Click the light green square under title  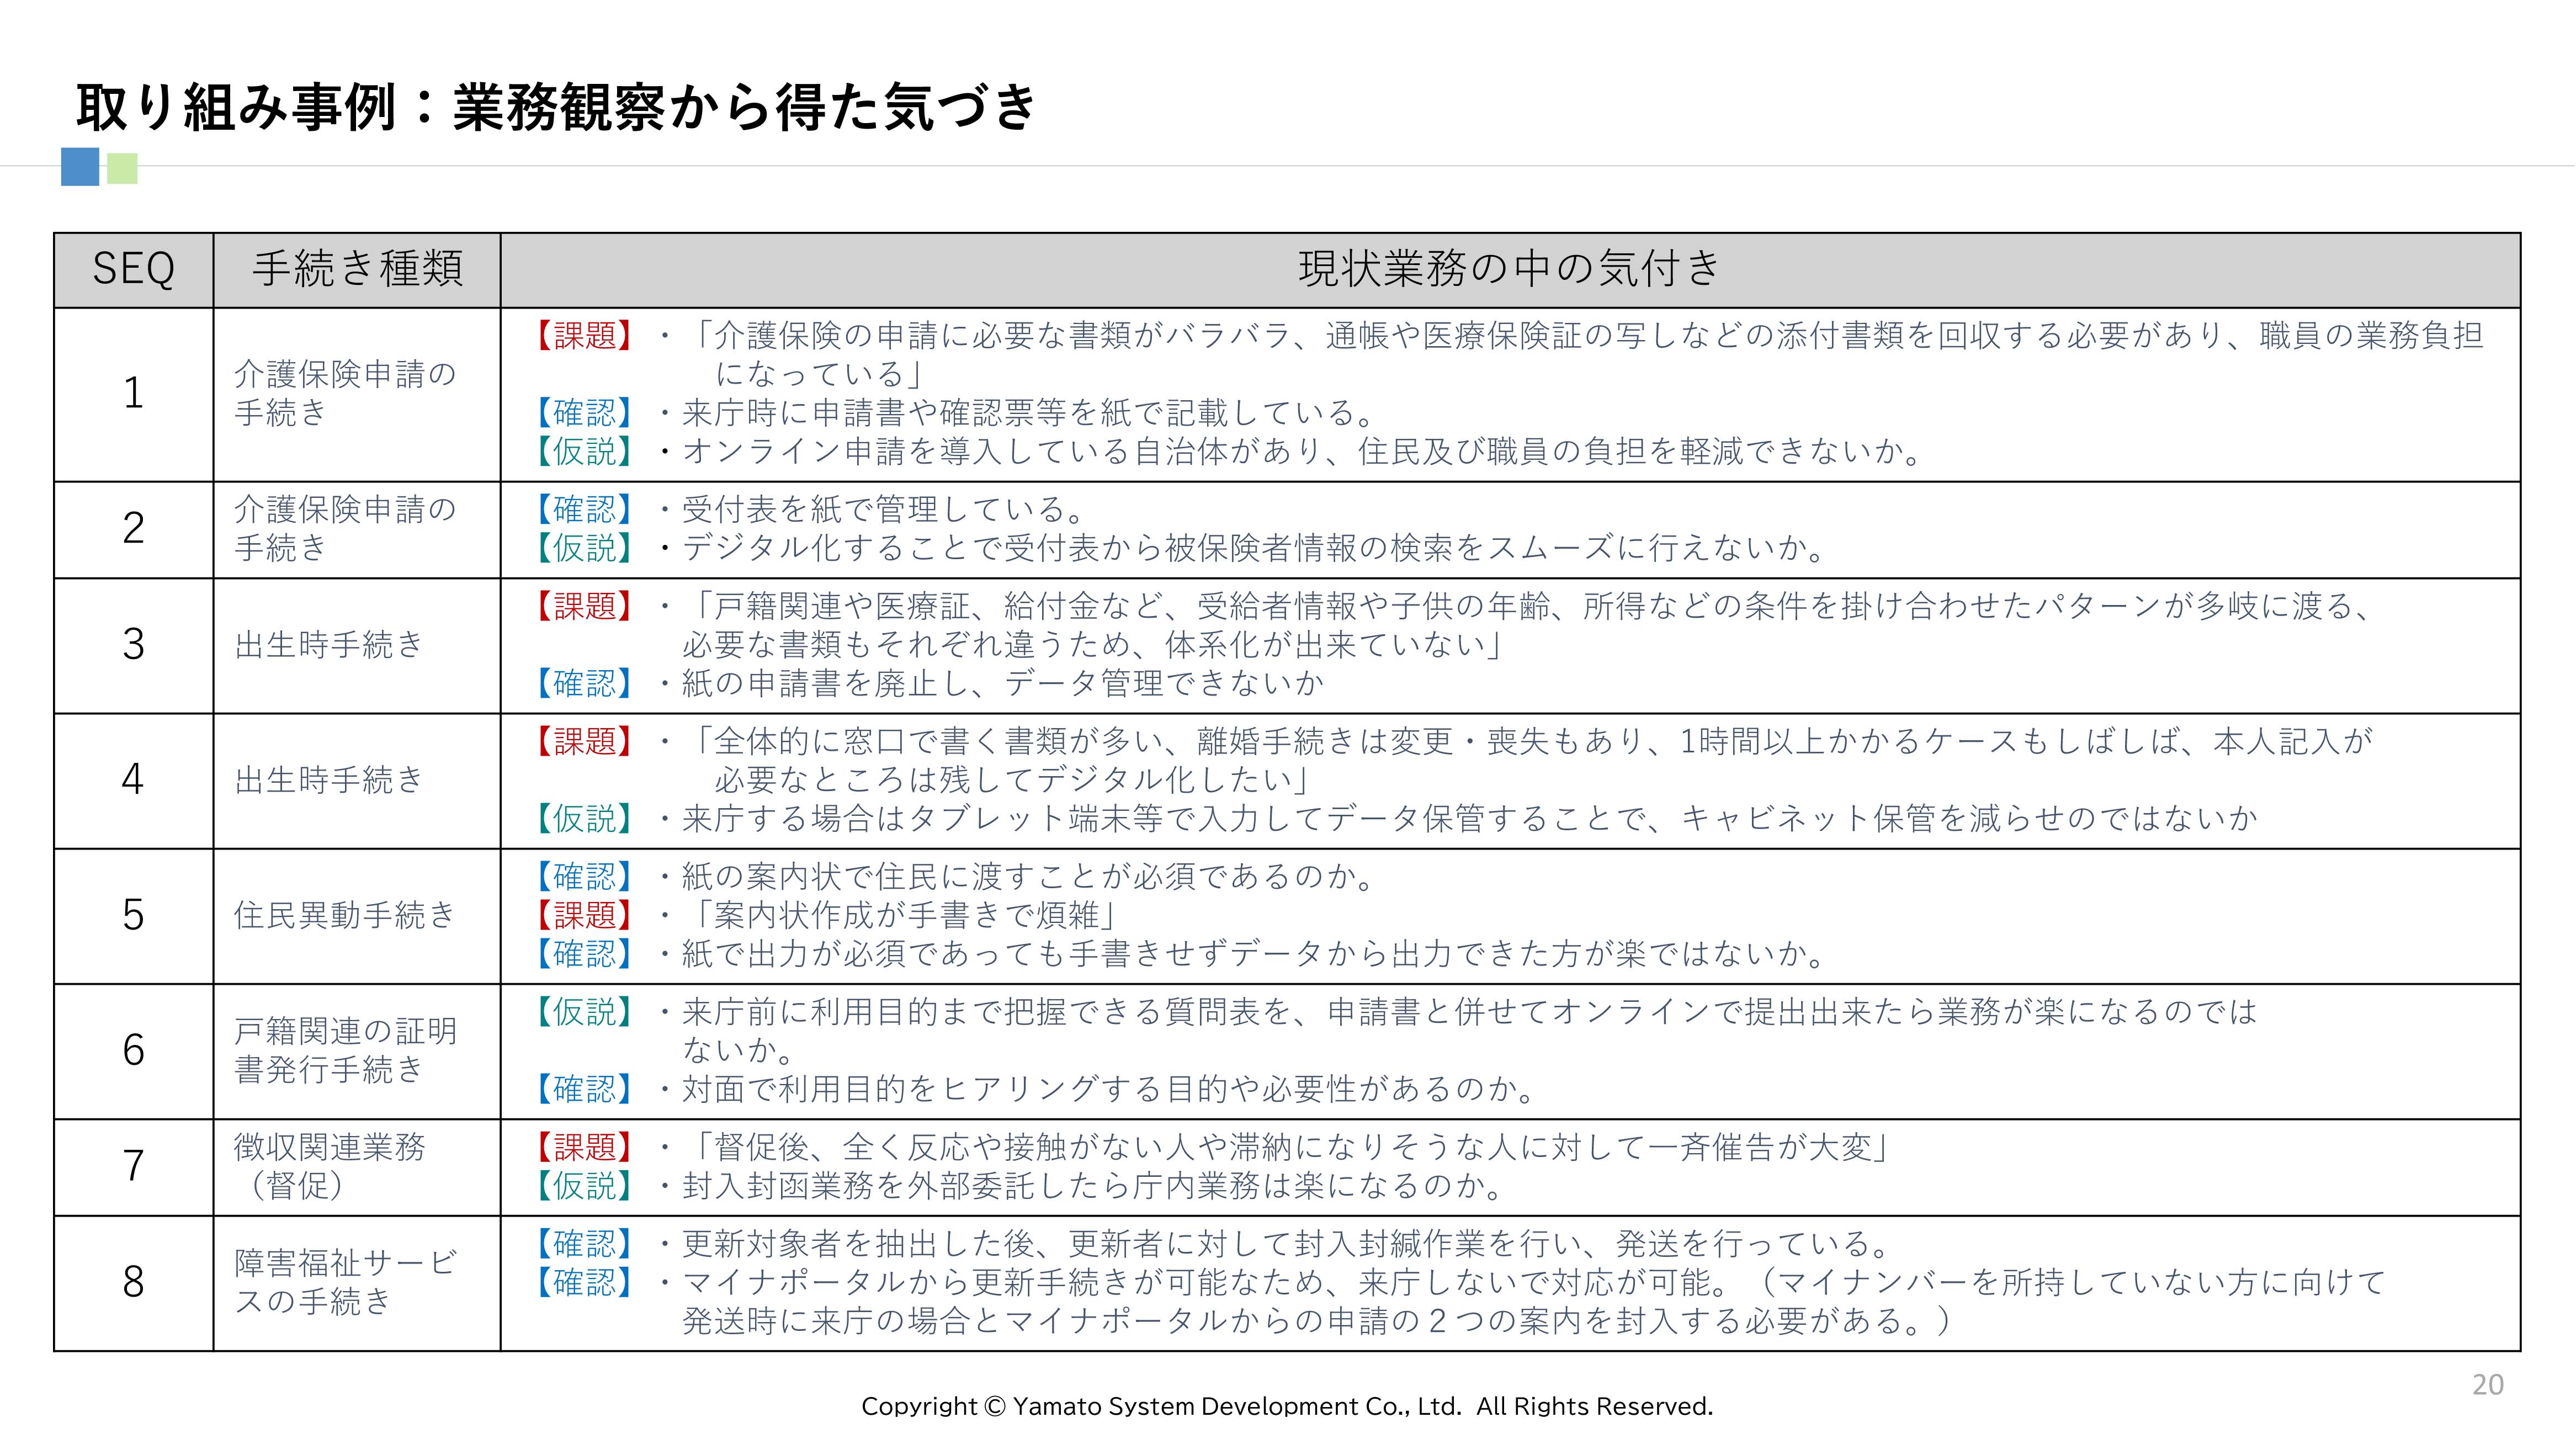pyautogui.click(x=122, y=168)
